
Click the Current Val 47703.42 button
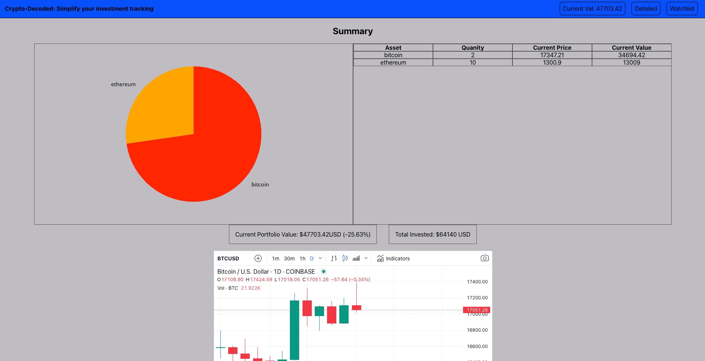pyautogui.click(x=592, y=8)
